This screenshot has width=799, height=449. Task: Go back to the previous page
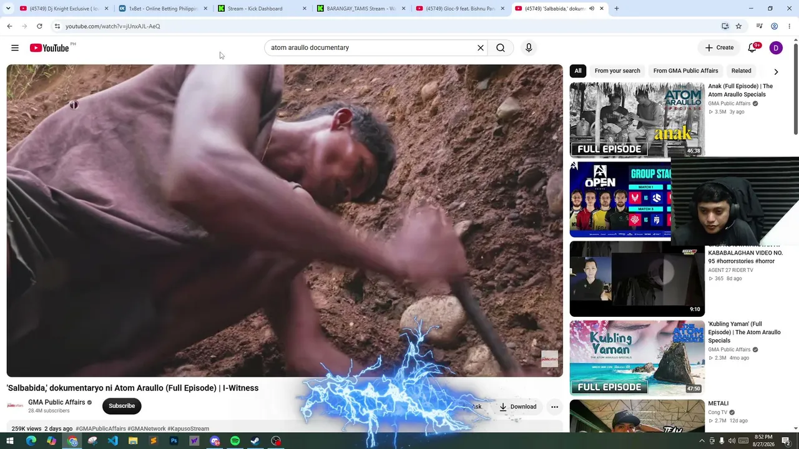(x=9, y=26)
